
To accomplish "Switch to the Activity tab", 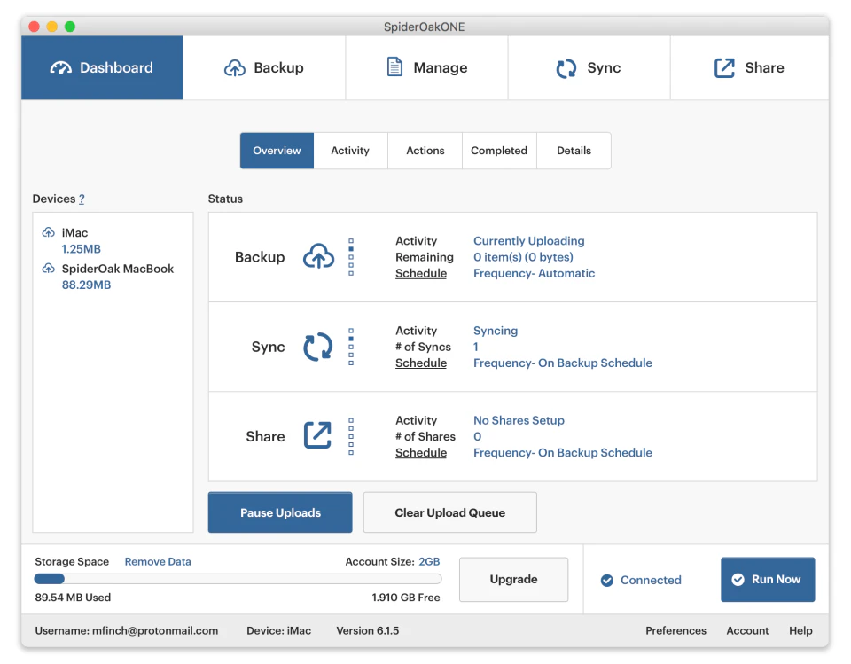I will [x=350, y=151].
